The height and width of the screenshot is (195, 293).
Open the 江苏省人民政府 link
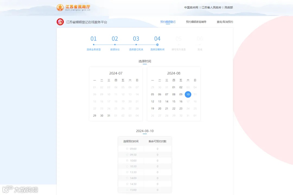[x=211, y=8]
